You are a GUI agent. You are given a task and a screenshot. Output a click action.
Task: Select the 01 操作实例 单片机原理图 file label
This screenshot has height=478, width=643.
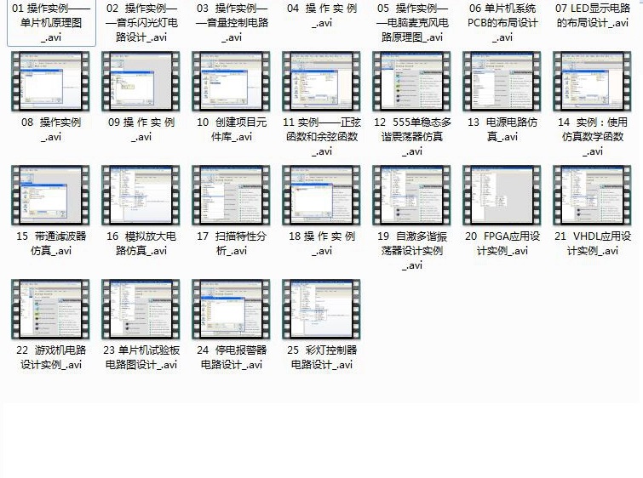[x=50, y=23]
